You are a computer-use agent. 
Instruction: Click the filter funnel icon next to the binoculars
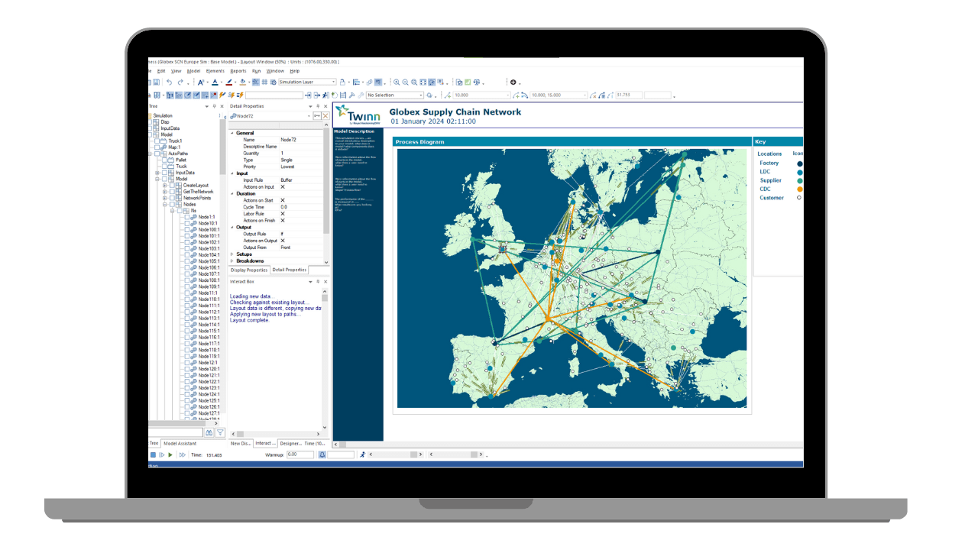point(219,433)
